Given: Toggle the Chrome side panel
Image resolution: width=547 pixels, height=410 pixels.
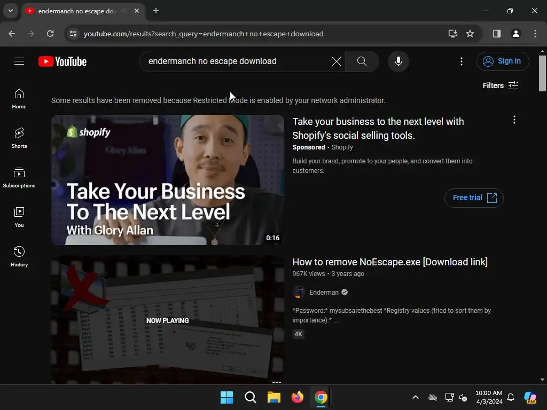Looking at the screenshot, I should pos(496,34).
